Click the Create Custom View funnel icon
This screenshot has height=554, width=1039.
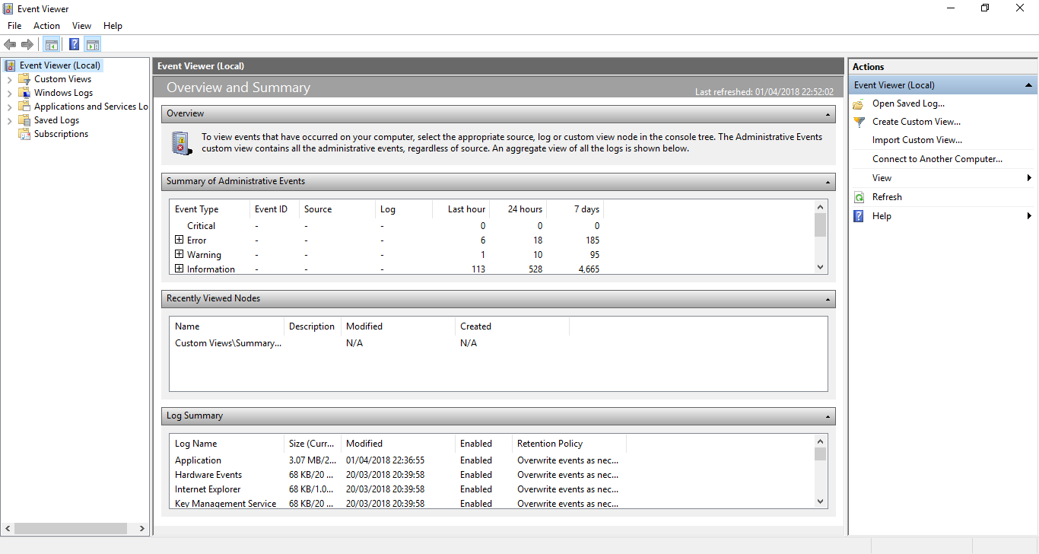pos(859,122)
